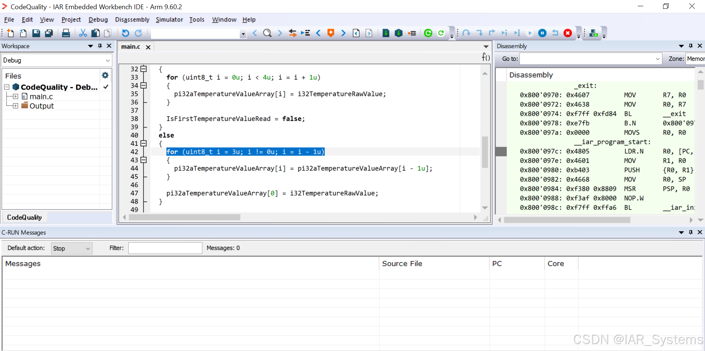Click the Open file toolbar icon

[x=23, y=33]
